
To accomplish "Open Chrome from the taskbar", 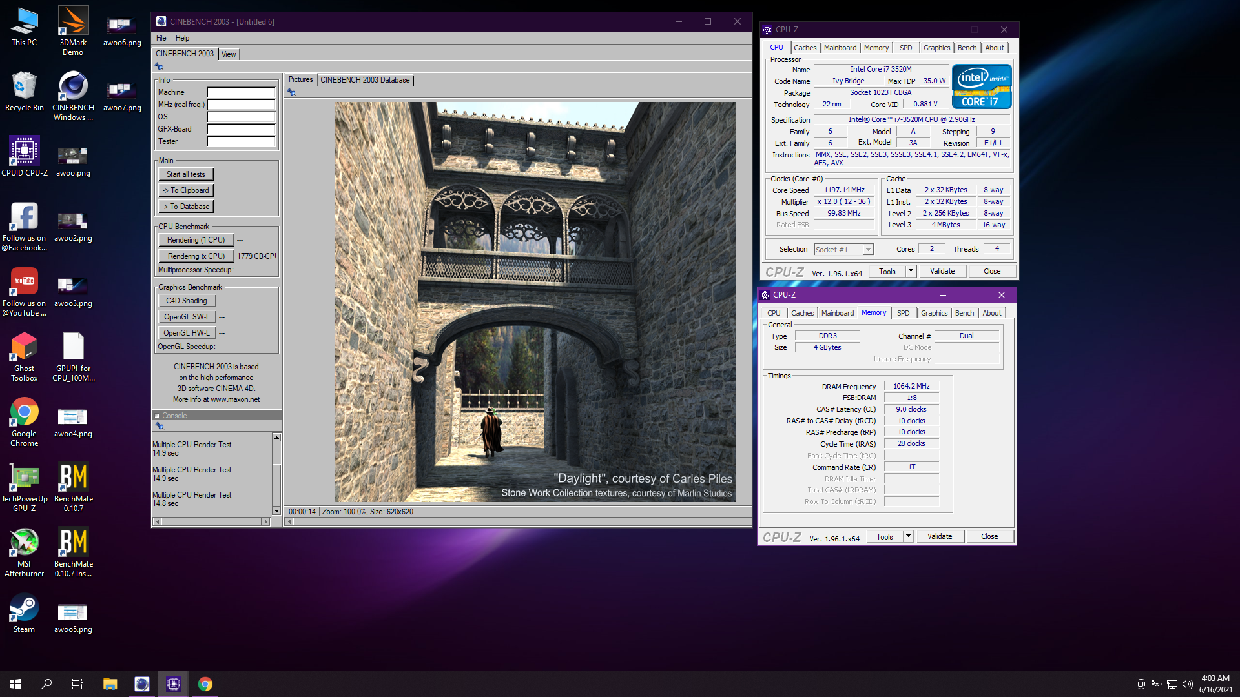I will [205, 684].
